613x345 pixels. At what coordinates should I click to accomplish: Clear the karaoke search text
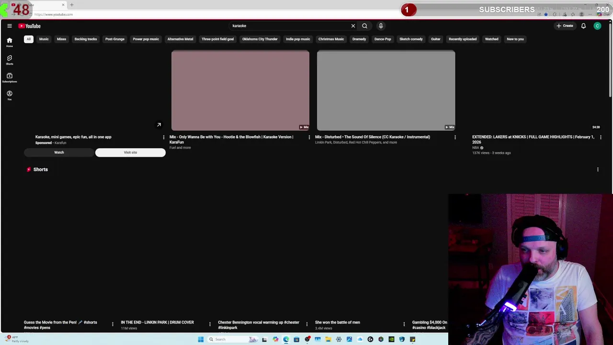click(353, 26)
